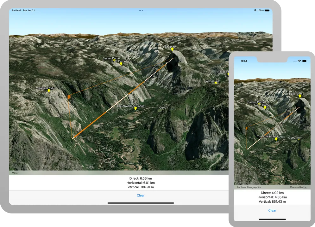Tap Clear button on the iPad

point(141,195)
